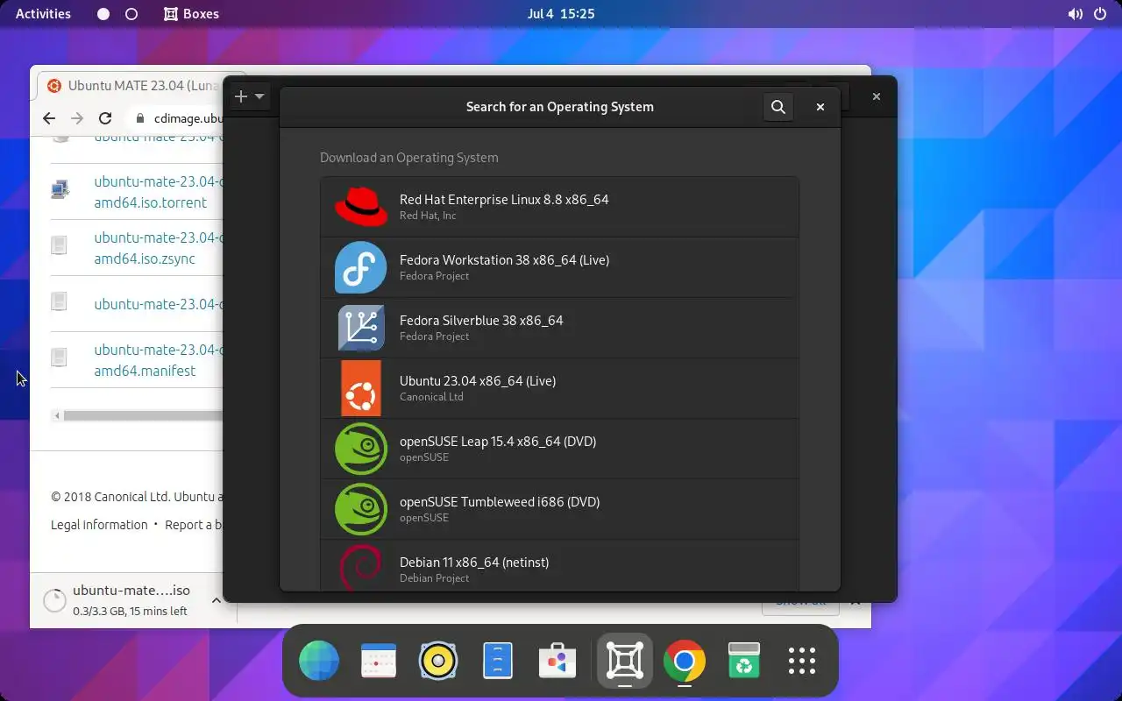Click the Boxes icon in the dock
Viewport: 1122px width, 701px height.
(624, 661)
